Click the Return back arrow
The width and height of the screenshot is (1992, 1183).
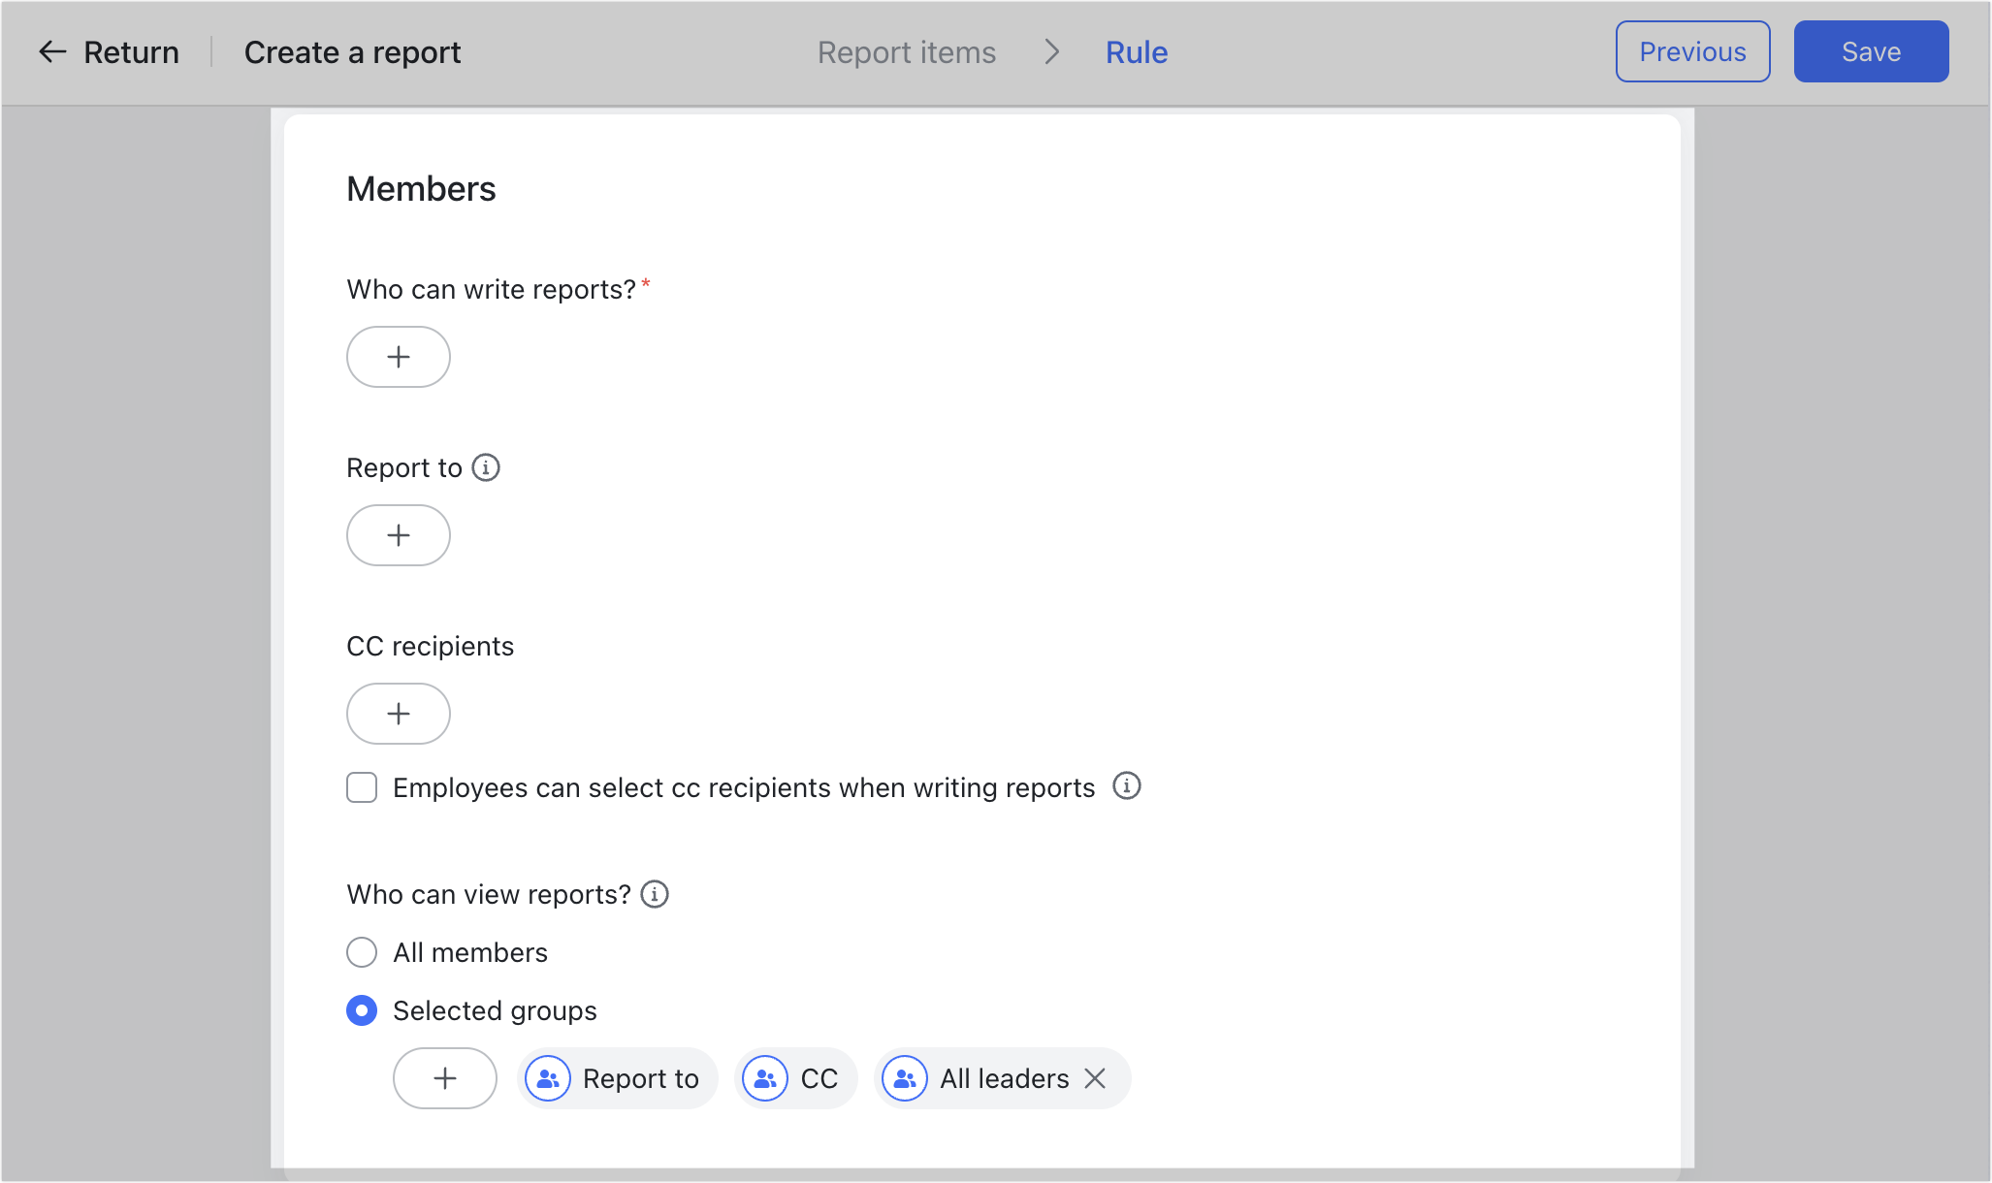point(50,51)
